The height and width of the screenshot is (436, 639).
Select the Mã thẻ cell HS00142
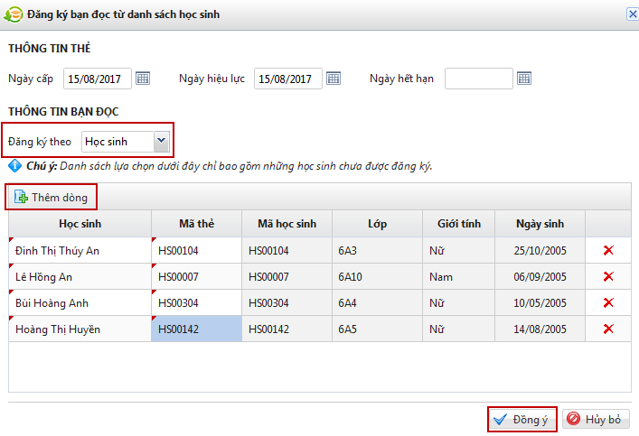(196, 329)
